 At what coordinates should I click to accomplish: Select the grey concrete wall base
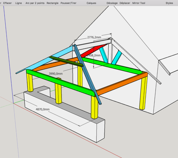65,114
